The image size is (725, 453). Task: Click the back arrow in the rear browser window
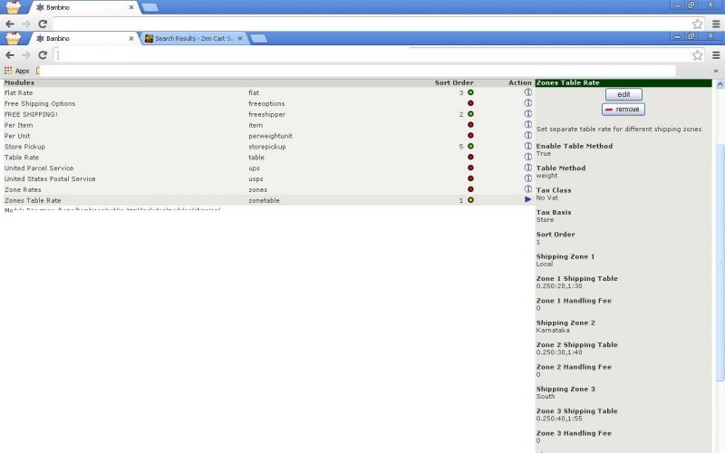pyautogui.click(x=10, y=24)
